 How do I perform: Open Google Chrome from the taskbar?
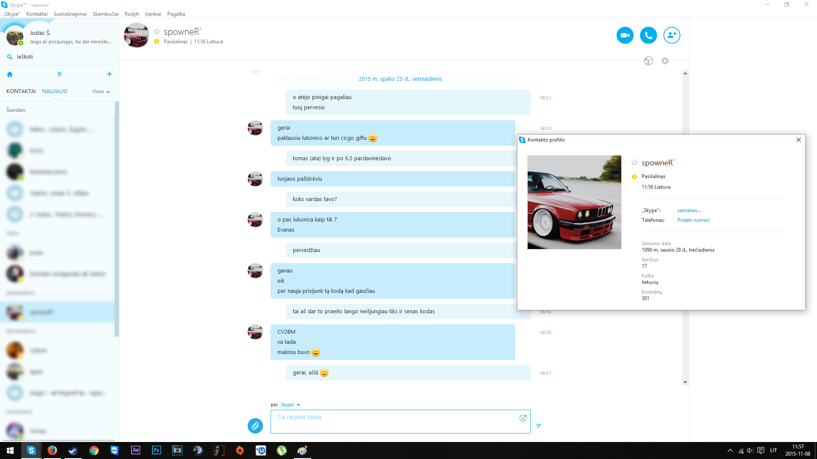(x=94, y=450)
